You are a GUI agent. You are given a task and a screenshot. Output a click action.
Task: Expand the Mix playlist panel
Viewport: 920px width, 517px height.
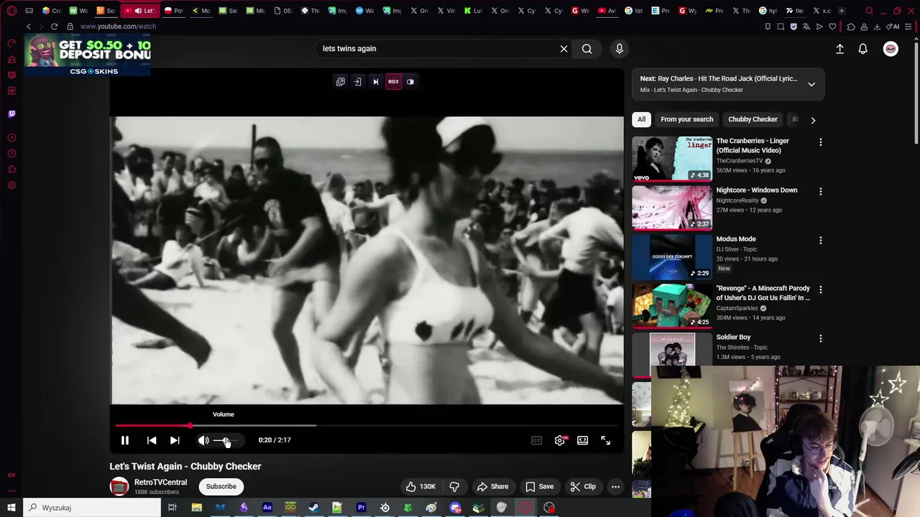coord(811,84)
